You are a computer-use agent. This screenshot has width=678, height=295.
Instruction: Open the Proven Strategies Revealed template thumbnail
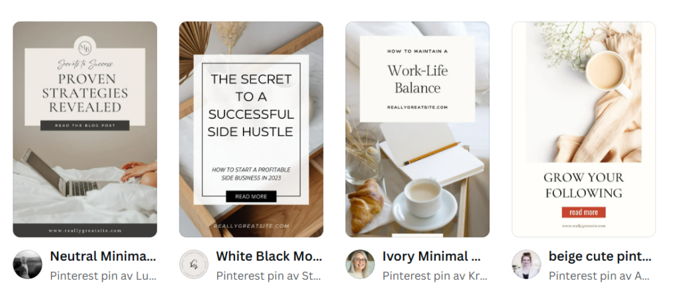click(85, 129)
